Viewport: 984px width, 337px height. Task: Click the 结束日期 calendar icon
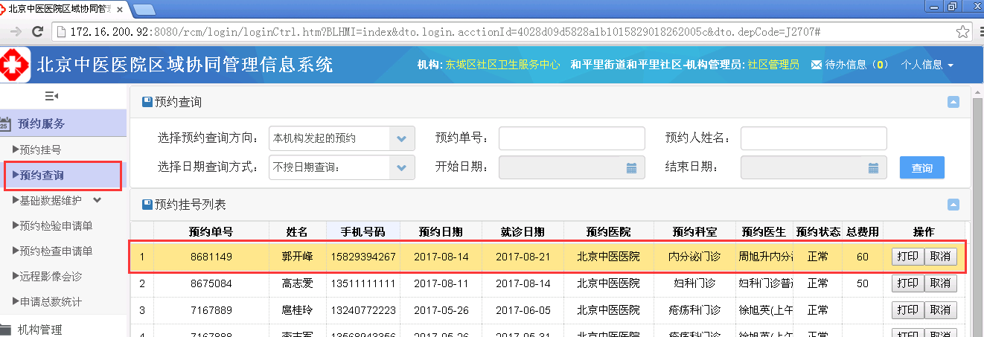click(x=873, y=168)
